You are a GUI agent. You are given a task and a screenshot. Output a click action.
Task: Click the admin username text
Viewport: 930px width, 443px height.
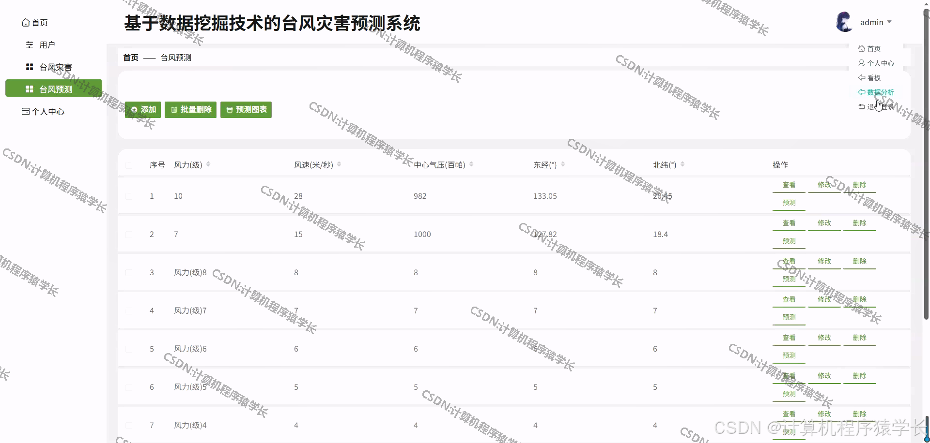click(872, 22)
